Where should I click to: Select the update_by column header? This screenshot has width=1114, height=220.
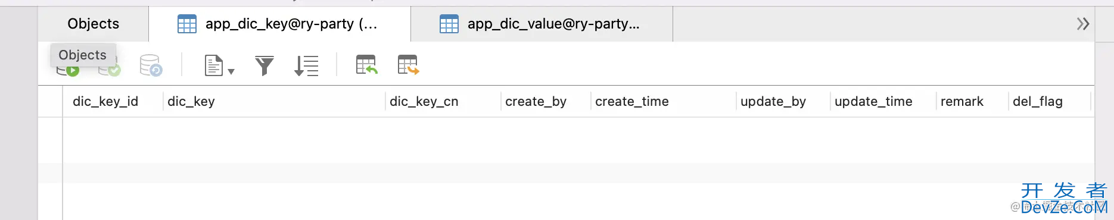coord(773,101)
